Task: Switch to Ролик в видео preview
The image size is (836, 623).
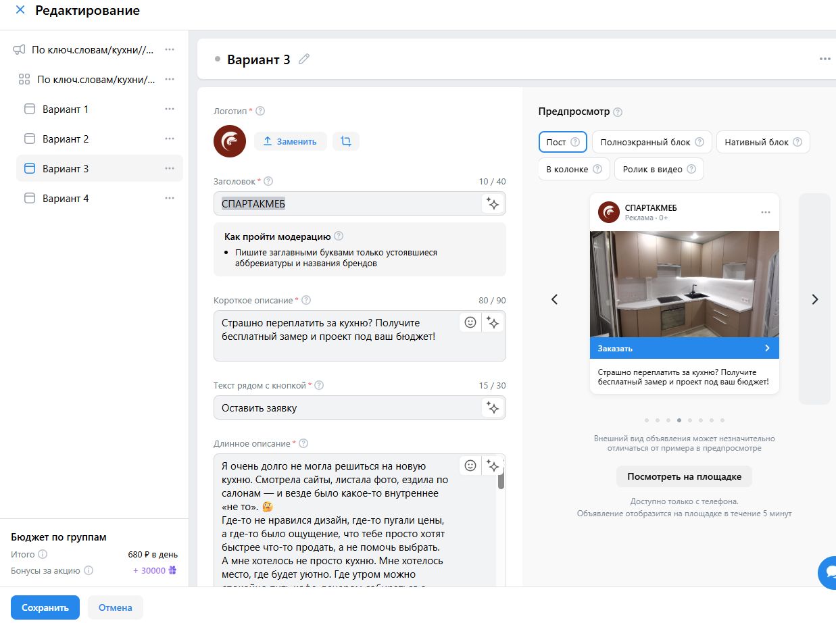Action: (659, 169)
